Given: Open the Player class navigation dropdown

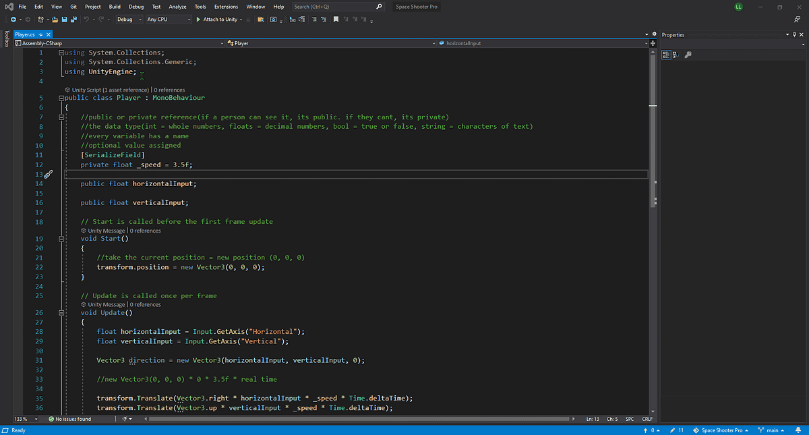Looking at the screenshot, I should [330, 43].
